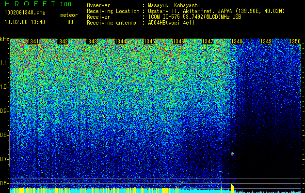Click the 1342 time marker
Viewport: 305px width, 193px height.
62,41
